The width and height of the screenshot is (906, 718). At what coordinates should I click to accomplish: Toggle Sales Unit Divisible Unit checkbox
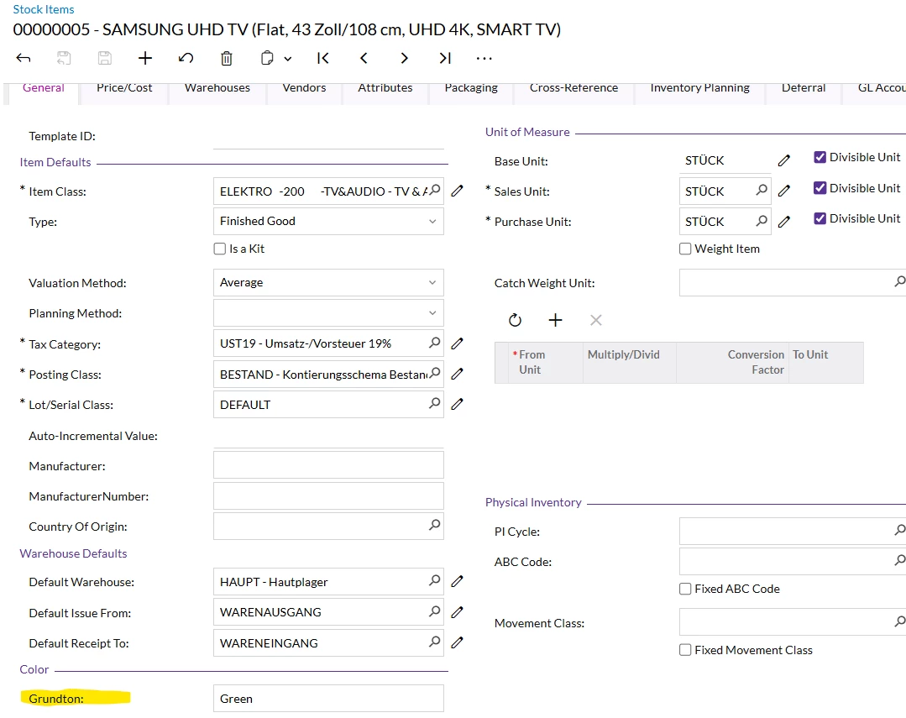click(x=820, y=188)
